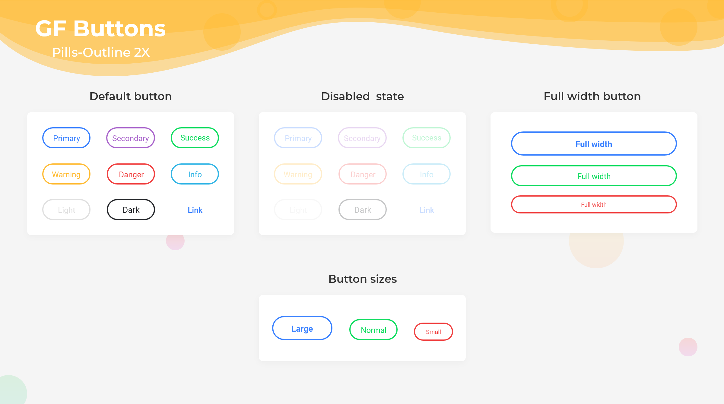This screenshot has width=724, height=404.
Task: Click the disabled Danger pill button
Action: tap(363, 174)
